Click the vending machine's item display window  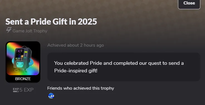click(20, 54)
